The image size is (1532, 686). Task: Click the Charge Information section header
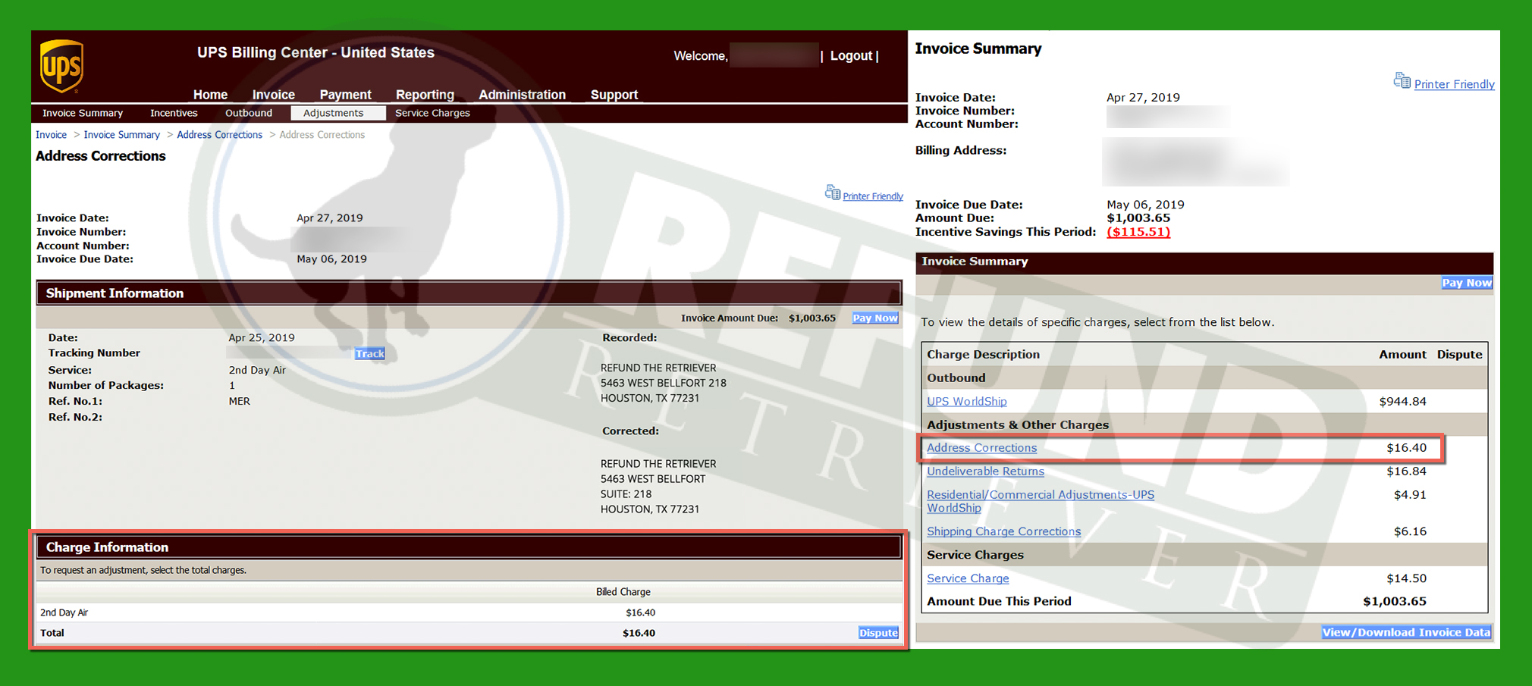click(469, 547)
